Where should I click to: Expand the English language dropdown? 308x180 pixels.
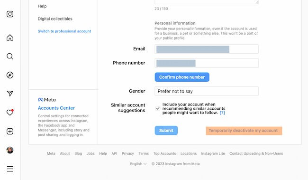(x=138, y=164)
